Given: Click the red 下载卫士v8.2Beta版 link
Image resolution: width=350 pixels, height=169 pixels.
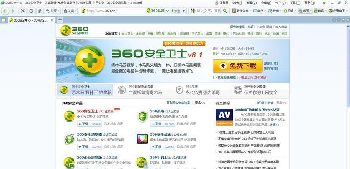Looking at the screenshot, I should pos(252,77).
